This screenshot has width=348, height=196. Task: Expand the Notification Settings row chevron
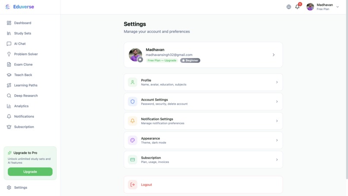(277, 121)
